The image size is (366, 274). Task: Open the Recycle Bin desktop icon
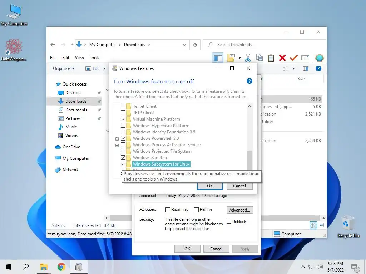348,226
